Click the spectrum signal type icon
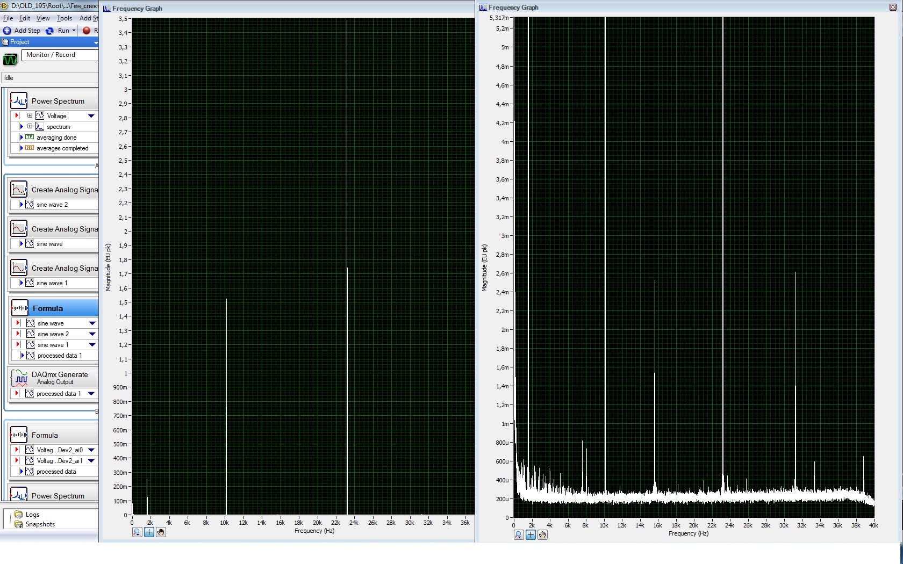 pyautogui.click(x=40, y=127)
